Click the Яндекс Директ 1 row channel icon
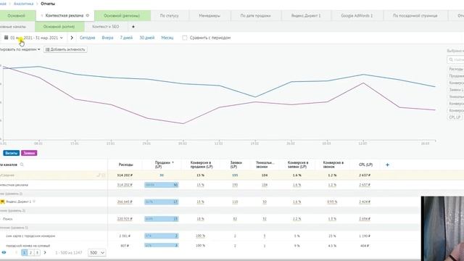The width and height of the screenshot is (464, 261). (2, 202)
